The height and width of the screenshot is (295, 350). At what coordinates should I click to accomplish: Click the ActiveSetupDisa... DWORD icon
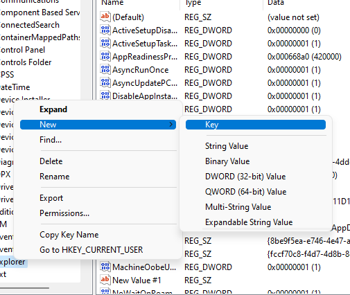click(105, 30)
